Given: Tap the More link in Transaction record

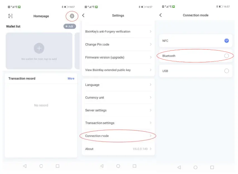Looking at the screenshot, I should (71, 78).
